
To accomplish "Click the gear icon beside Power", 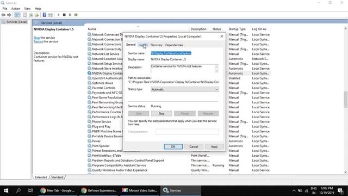I will click(x=89, y=141).
